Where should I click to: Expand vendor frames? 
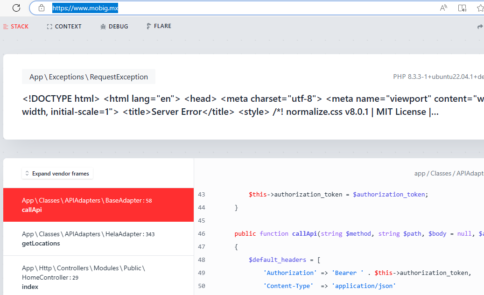pyautogui.click(x=57, y=174)
